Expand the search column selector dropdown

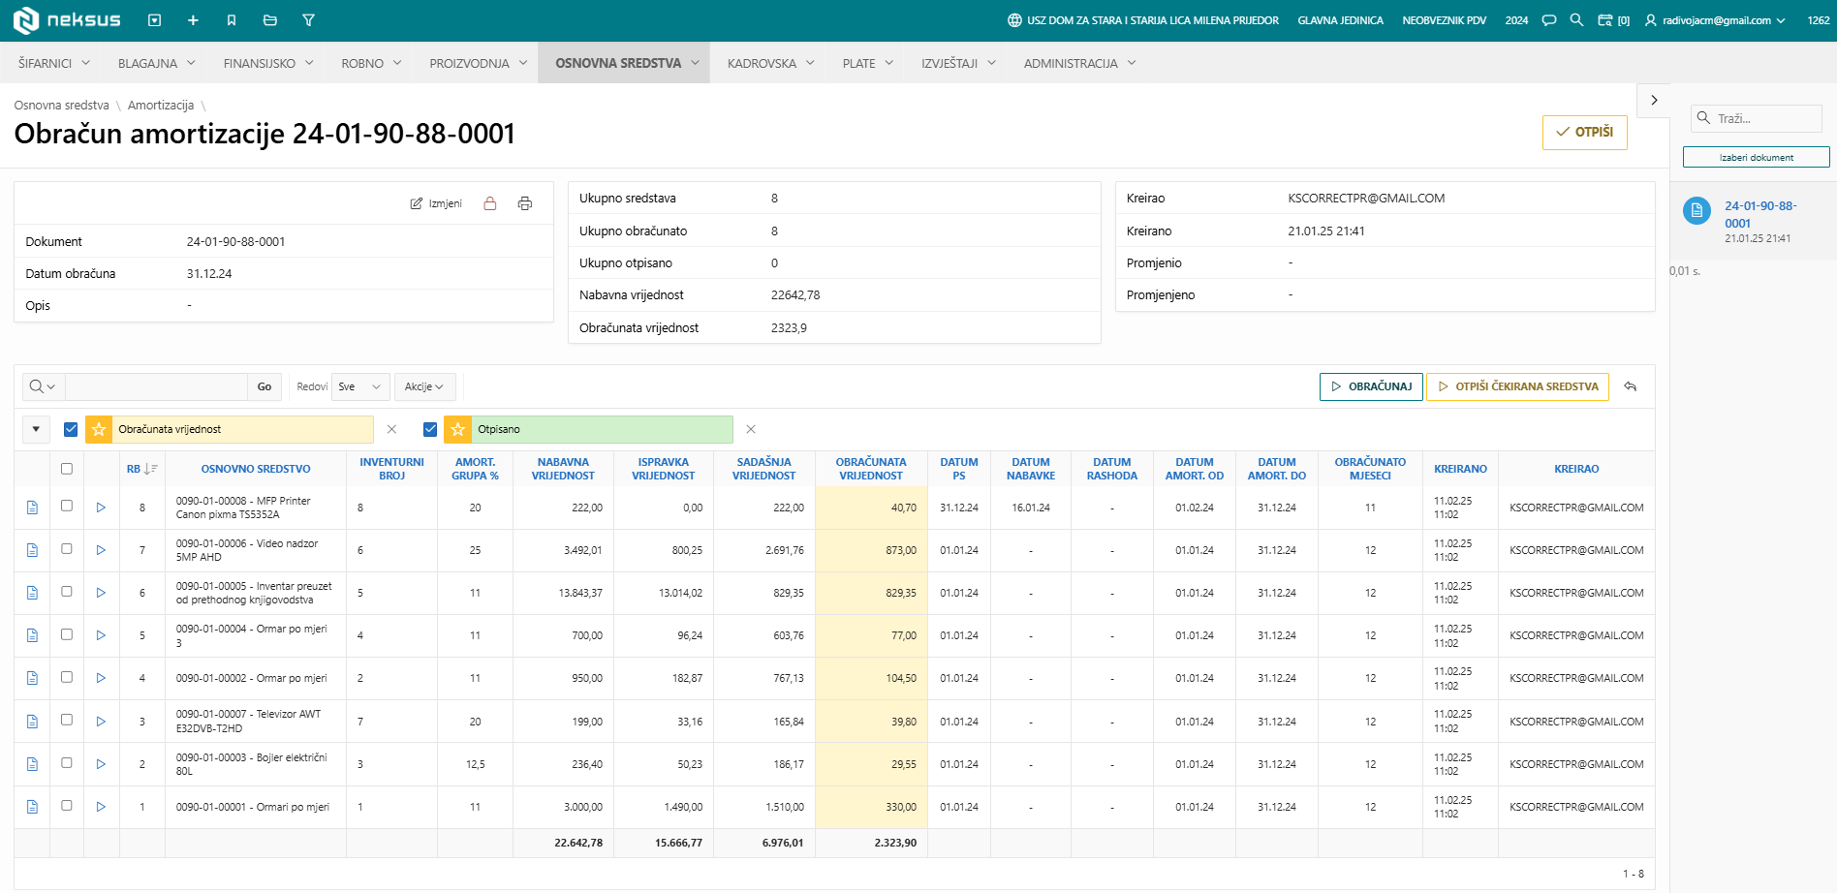(x=43, y=386)
